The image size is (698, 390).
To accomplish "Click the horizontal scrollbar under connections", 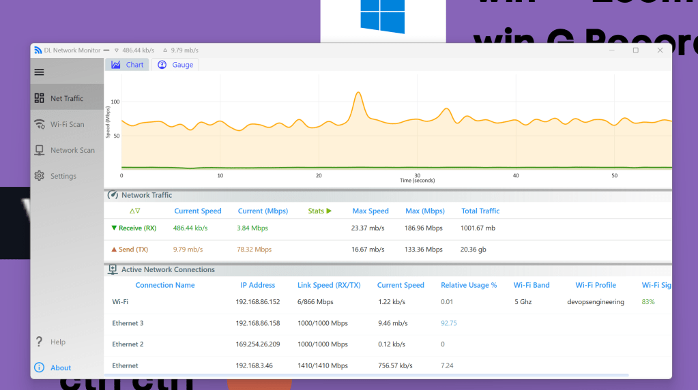I will click(366, 376).
